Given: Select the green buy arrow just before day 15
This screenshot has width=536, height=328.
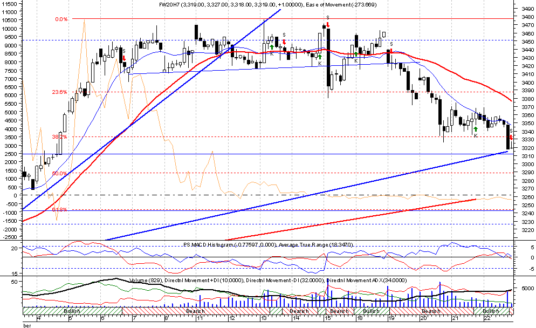Looking at the screenshot, I should pyautogui.click(x=320, y=57).
